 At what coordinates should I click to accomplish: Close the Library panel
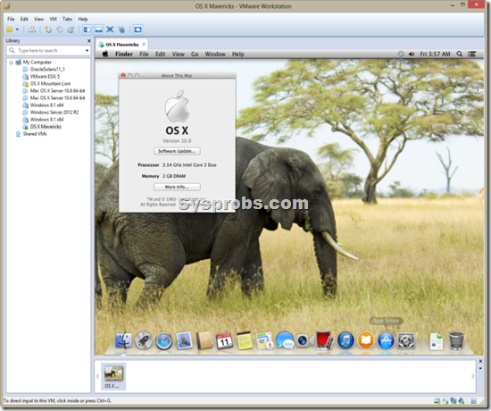pyautogui.click(x=89, y=41)
